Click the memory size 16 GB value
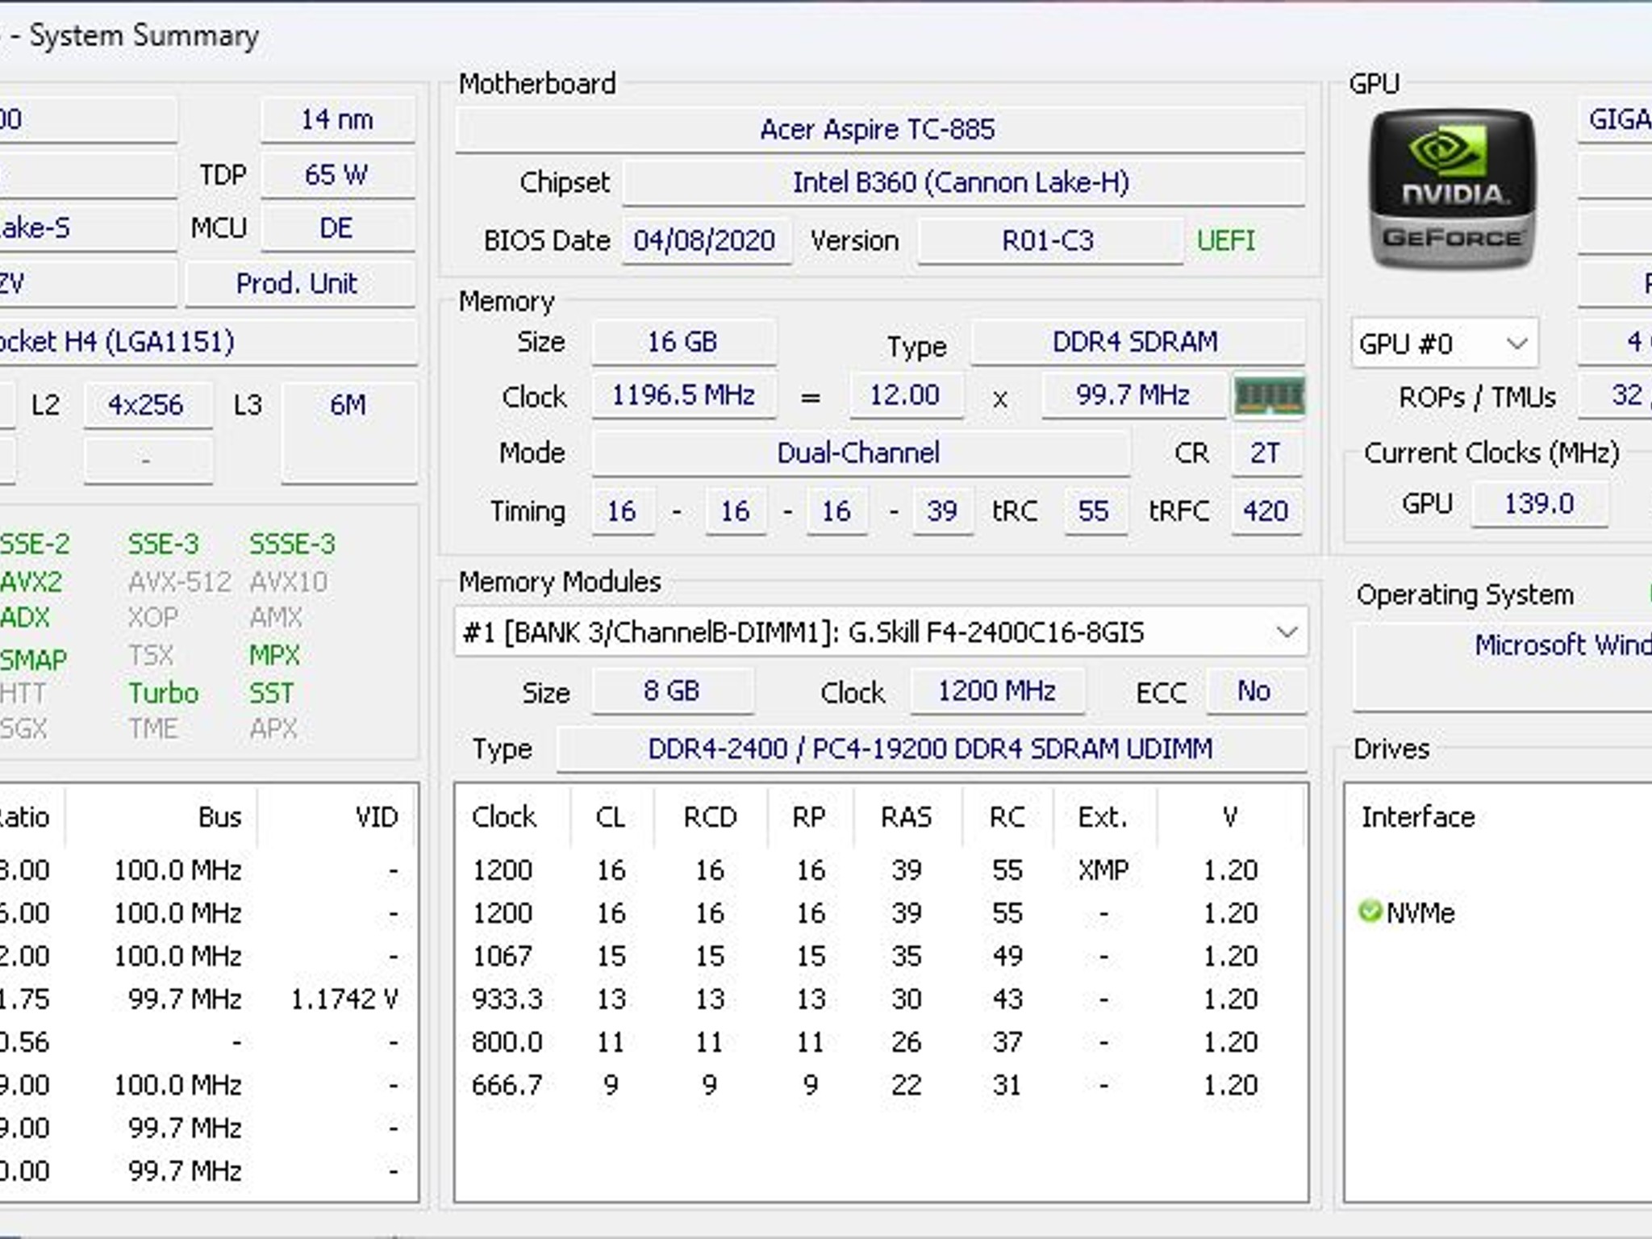 pyautogui.click(x=683, y=342)
